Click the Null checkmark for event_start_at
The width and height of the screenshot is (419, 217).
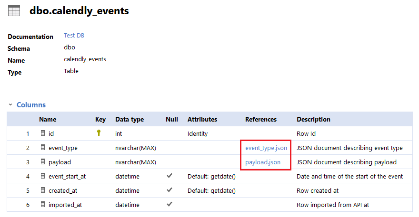click(170, 176)
